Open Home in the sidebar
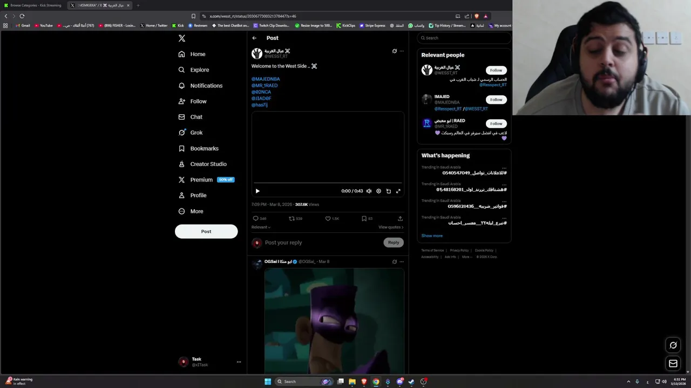The image size is (691, 388). (x=192, y=54)
